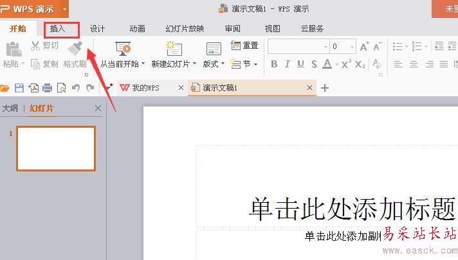Align text center
458x260 pixels.
pyautogui.click(x=414, y=64)
